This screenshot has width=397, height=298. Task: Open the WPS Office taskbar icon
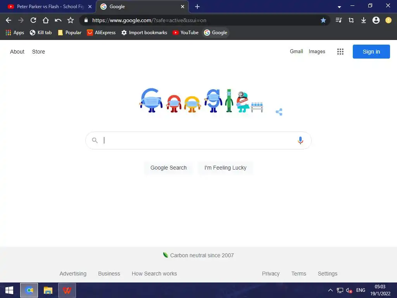pos(67,290)
